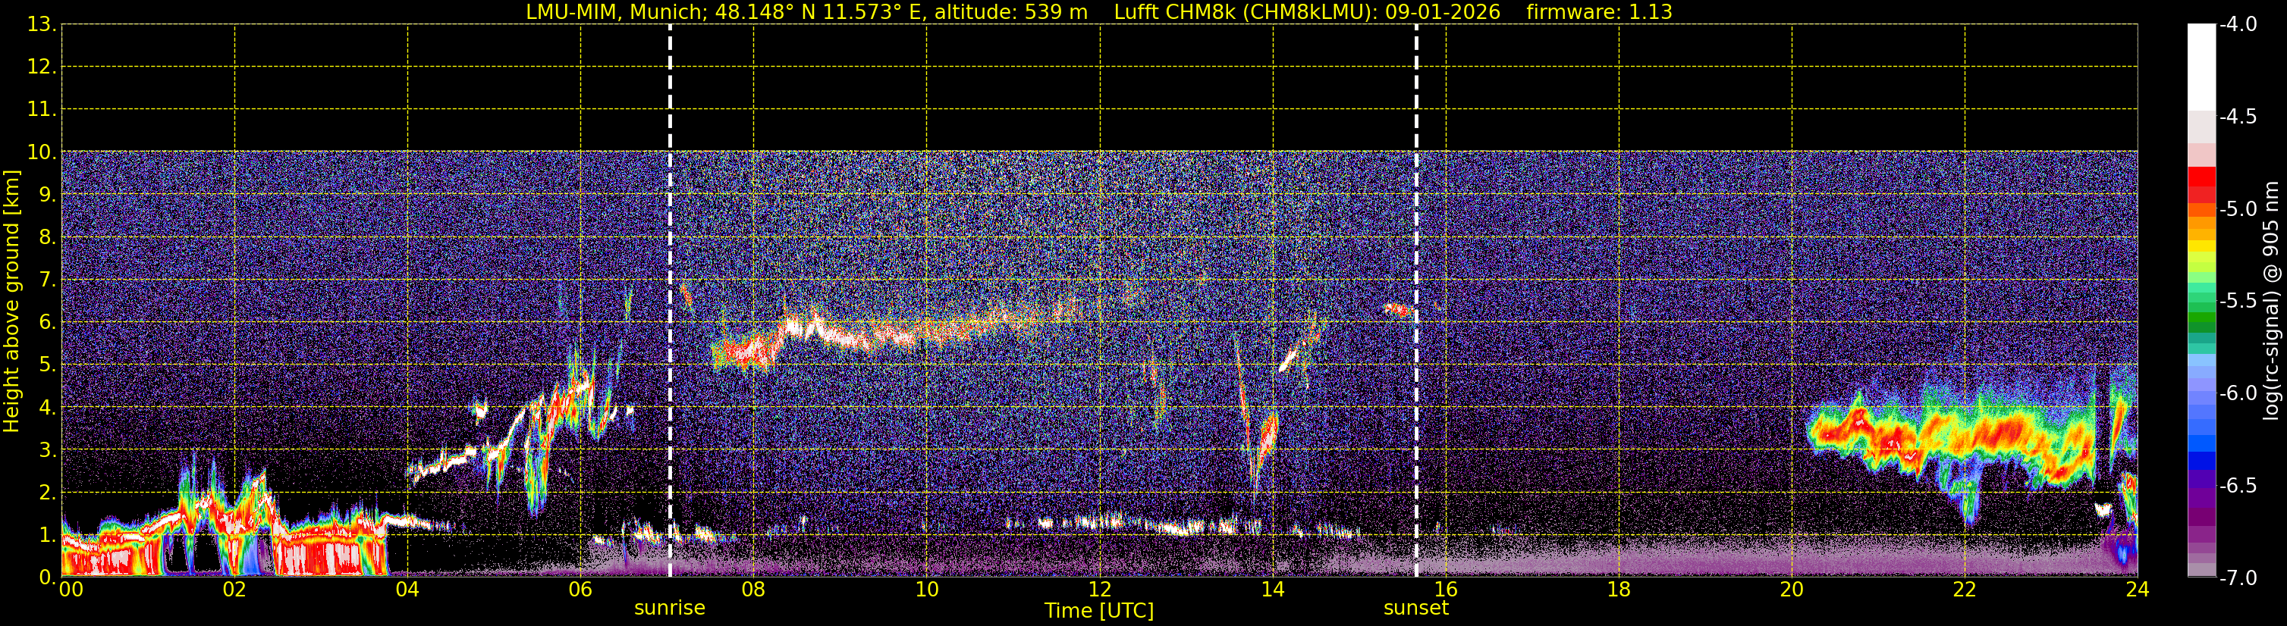Click the '5.' height axis tick label
This screenshot has width=2287, height=626.
(48, 365)
